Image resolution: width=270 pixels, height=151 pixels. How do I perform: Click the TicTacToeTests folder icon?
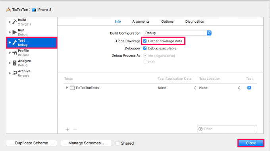[72, 87]
